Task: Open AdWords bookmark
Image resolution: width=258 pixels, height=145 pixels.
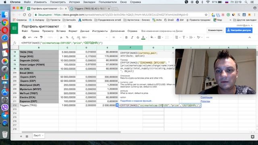Action: click(x=85, y=20)
